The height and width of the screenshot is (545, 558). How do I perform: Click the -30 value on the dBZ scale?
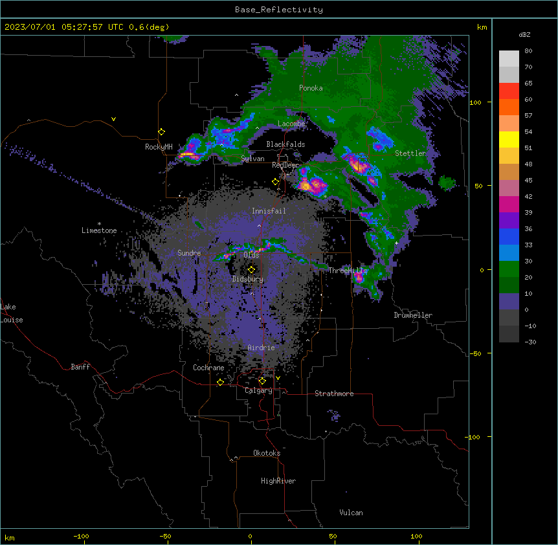(x=530, y=342)
